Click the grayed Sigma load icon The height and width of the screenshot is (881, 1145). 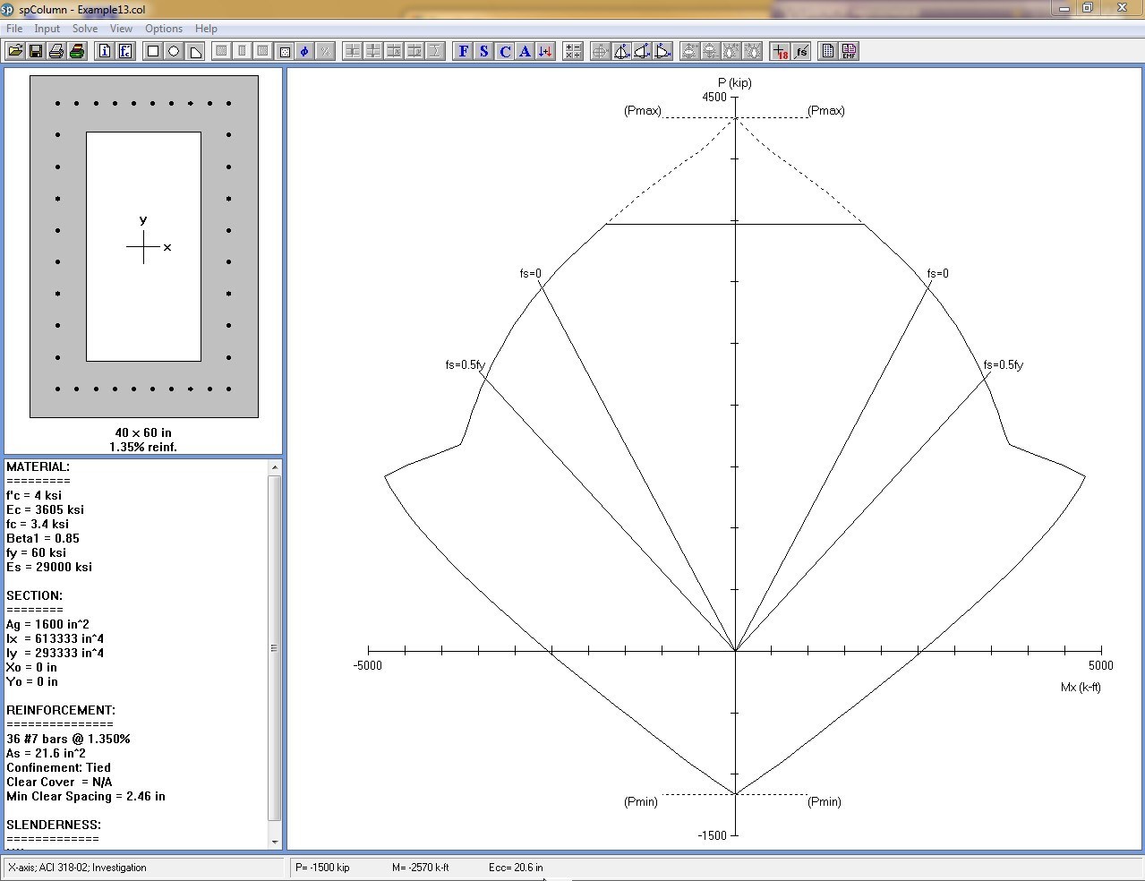[435, 51]
